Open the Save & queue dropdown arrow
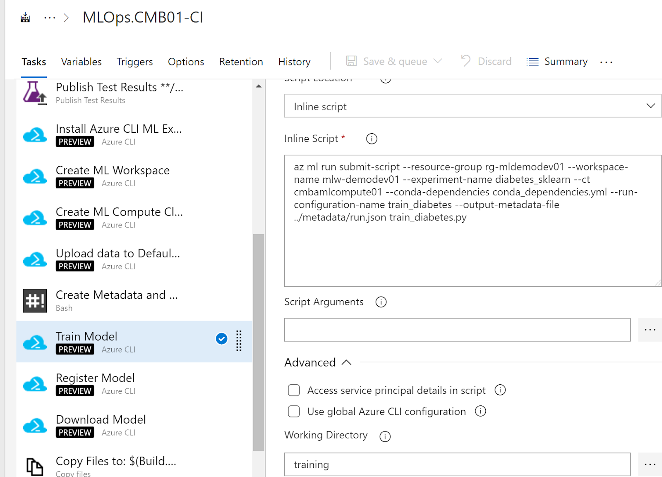This screenshot has width=662, height=477. coord(438,61)
